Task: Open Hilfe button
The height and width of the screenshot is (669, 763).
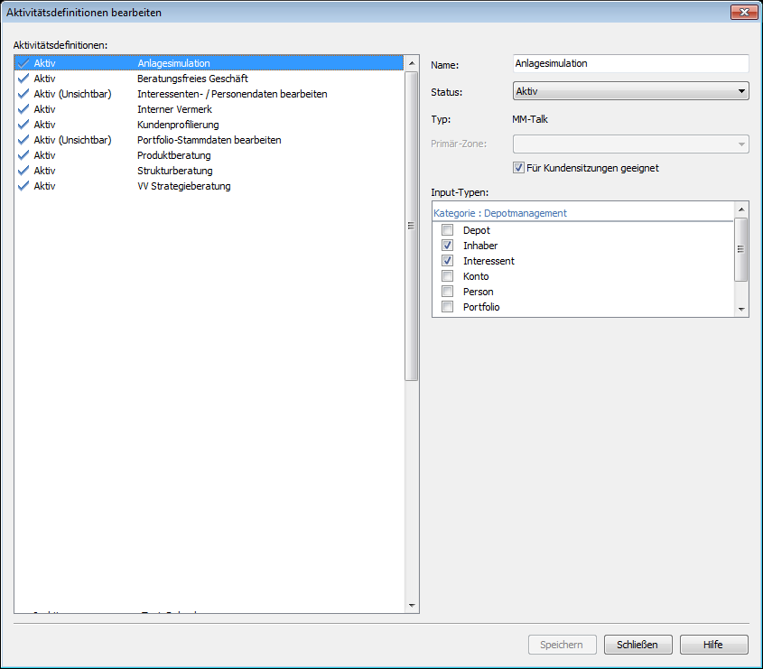Action: pos(713,645)
